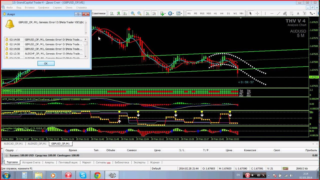The width and height of the screenshot is (320, 180).
Task: Select the candlestick chart display icon
Action: click(x=118, y=13)
